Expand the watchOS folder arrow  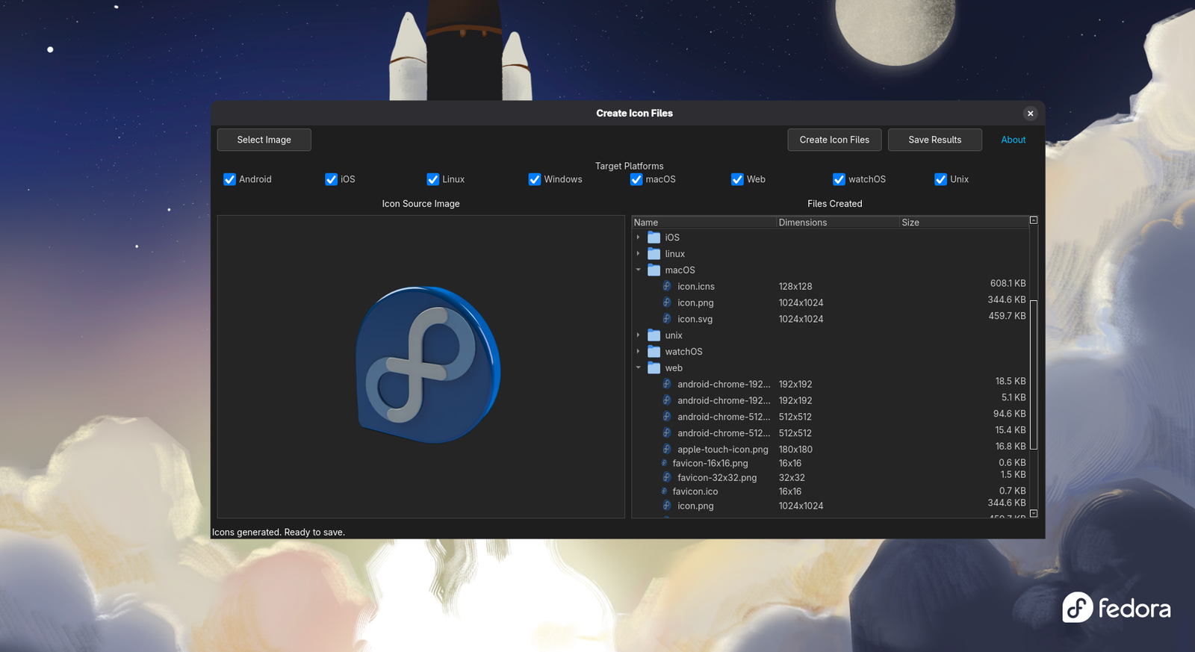click(638, 352)
